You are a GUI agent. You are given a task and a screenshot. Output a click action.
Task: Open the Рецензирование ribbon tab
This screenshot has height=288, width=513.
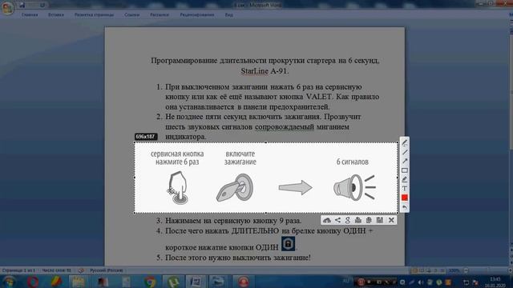(197, 14)
